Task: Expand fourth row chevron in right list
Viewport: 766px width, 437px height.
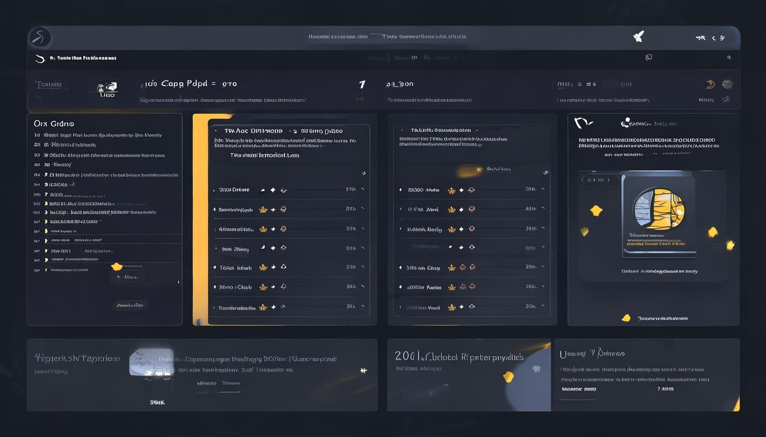Action: point(543,248)
